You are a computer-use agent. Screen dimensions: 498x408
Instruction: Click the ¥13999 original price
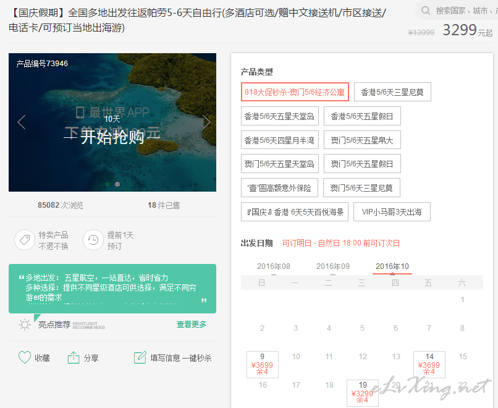coord(421,32)
